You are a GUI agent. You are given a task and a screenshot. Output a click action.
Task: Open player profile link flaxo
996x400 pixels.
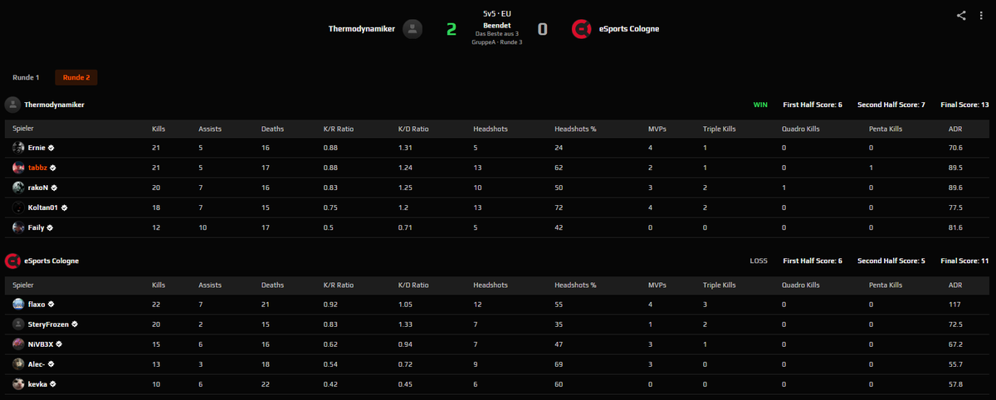tap(37, 304)
